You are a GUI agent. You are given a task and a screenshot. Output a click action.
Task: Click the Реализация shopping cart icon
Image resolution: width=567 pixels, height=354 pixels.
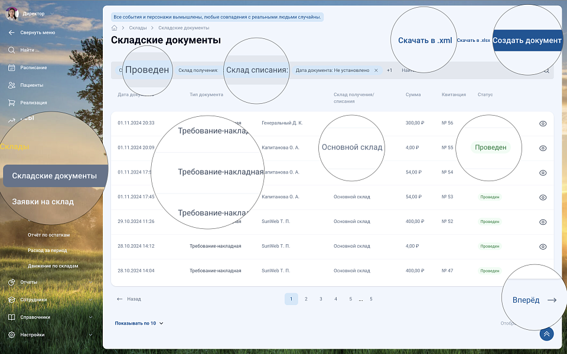[x=12, y=103]
